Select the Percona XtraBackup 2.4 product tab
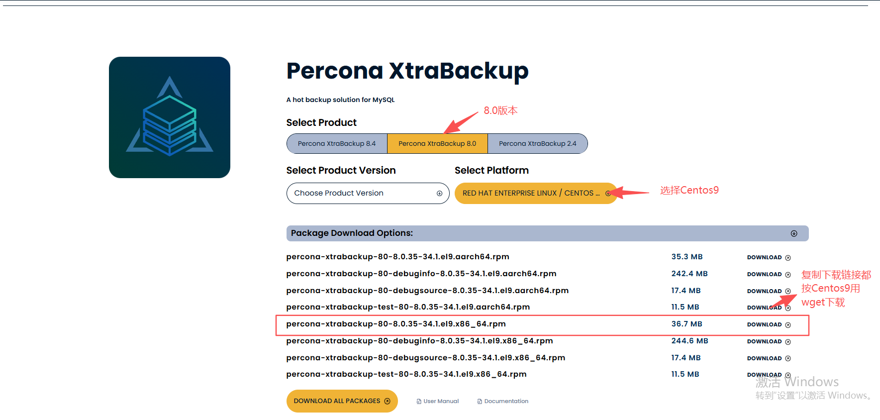 tap(538, 143)
